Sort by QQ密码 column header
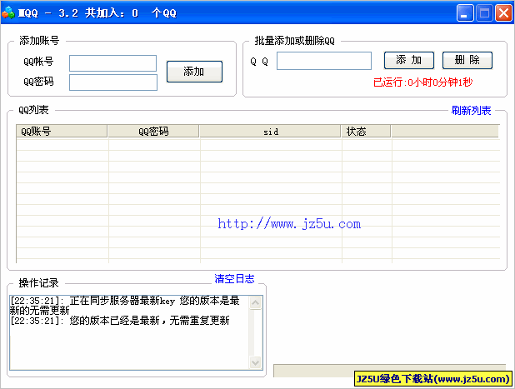 pos(153,132)
